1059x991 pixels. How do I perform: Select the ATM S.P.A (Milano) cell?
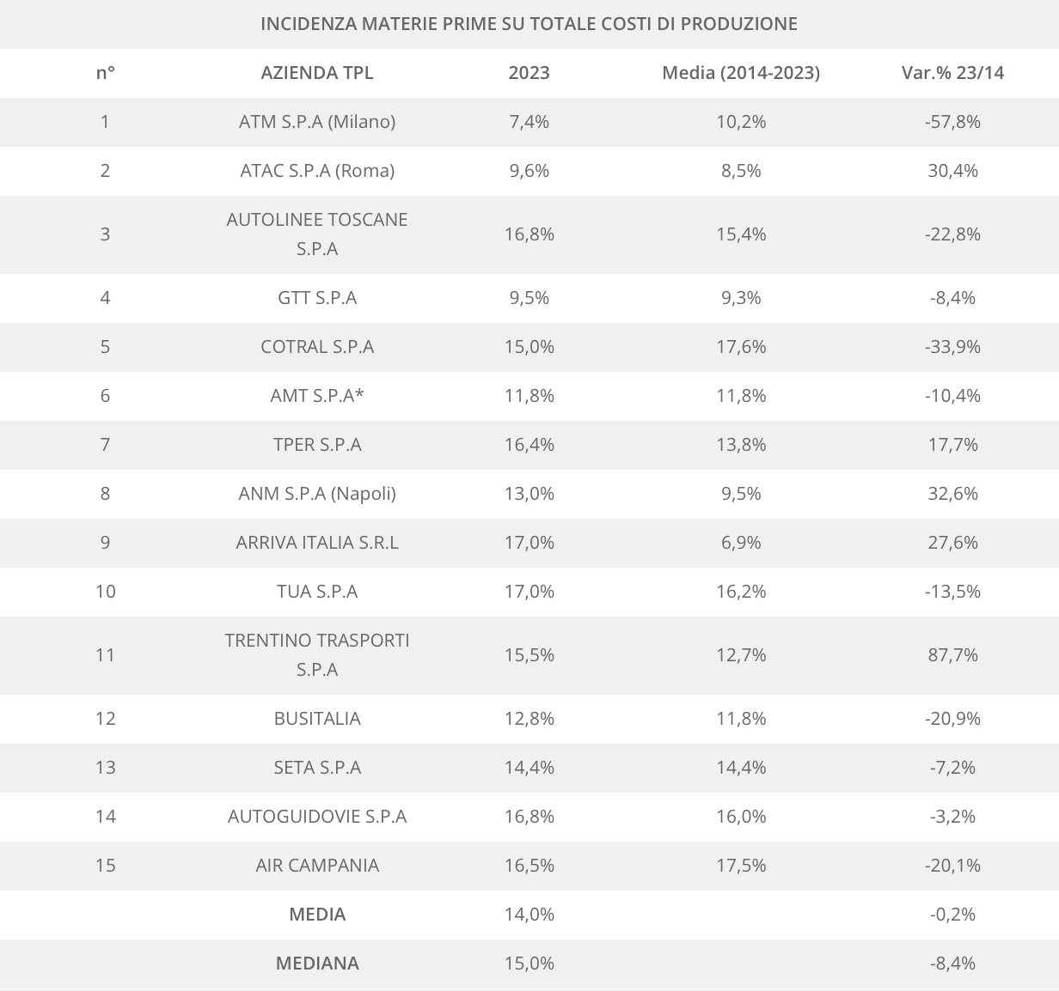point(317,122)
